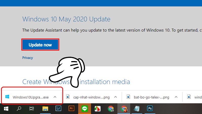Expand options for cap-nhat-window png download
Image resolution: width=202 pixels, height=114 pixels.
116,97
